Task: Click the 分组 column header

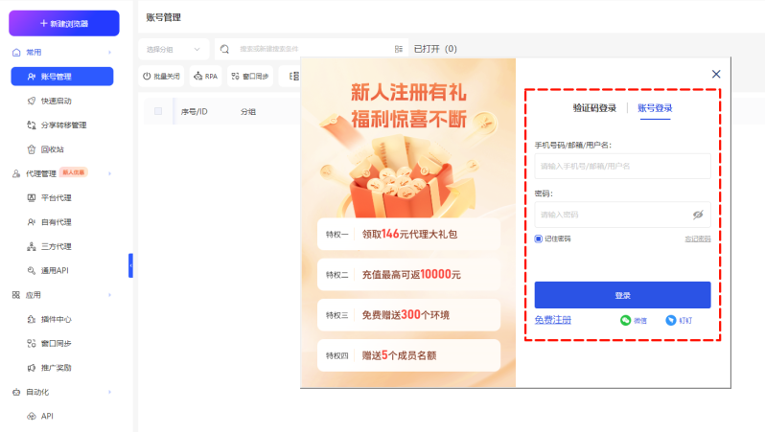Action: (x=248, y=112)
